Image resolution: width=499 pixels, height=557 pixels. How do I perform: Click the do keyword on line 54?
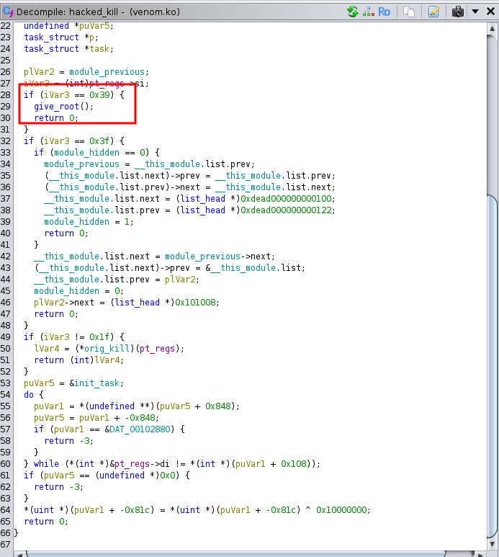point(29,395)
